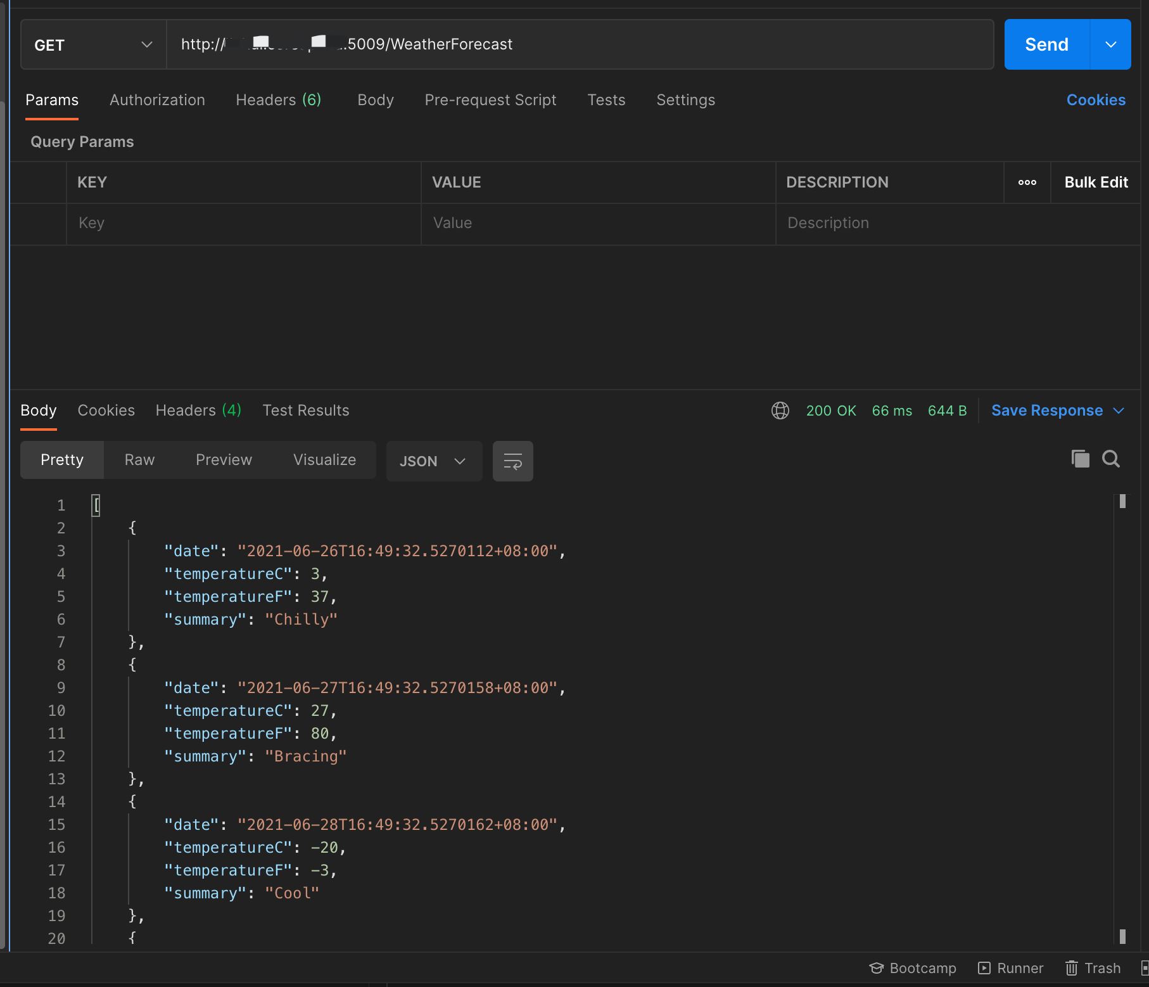
Task: Switch response view to Visualize
Action: click(x=324, y=459)
